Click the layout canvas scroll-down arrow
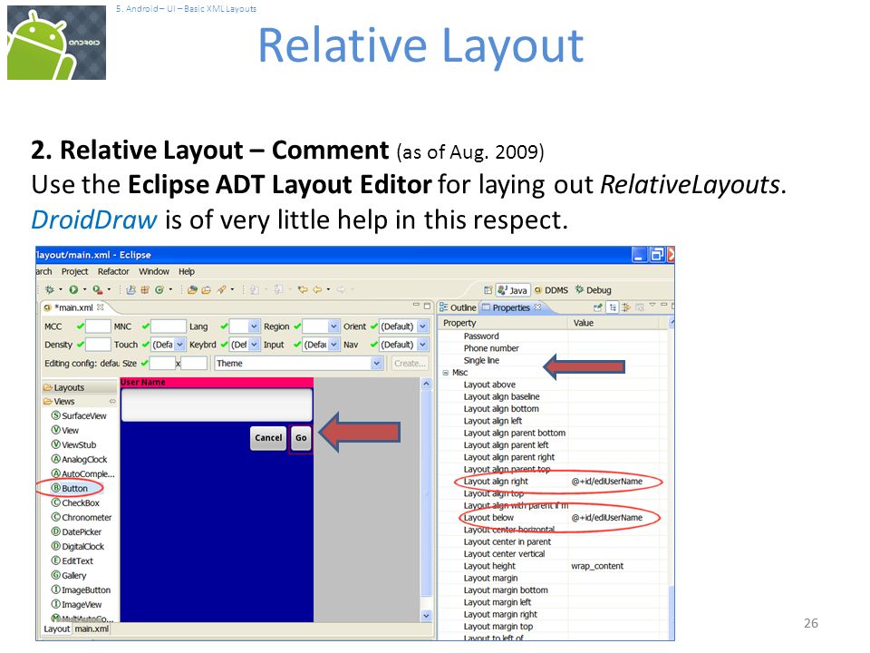Image resolution: width=870 pixels, height=653 pixels. [426, 615]
